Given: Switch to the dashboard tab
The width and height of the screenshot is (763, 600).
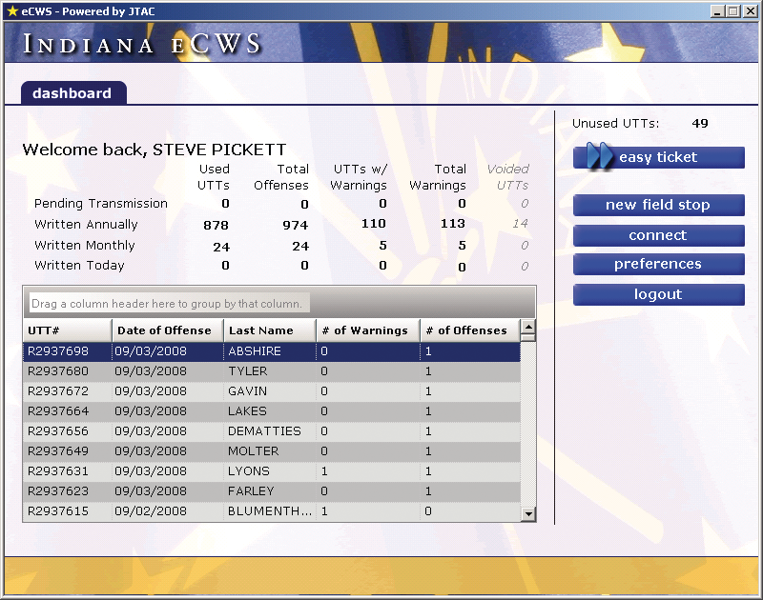Looking at the screenshot, I should (x=72, y=93).
